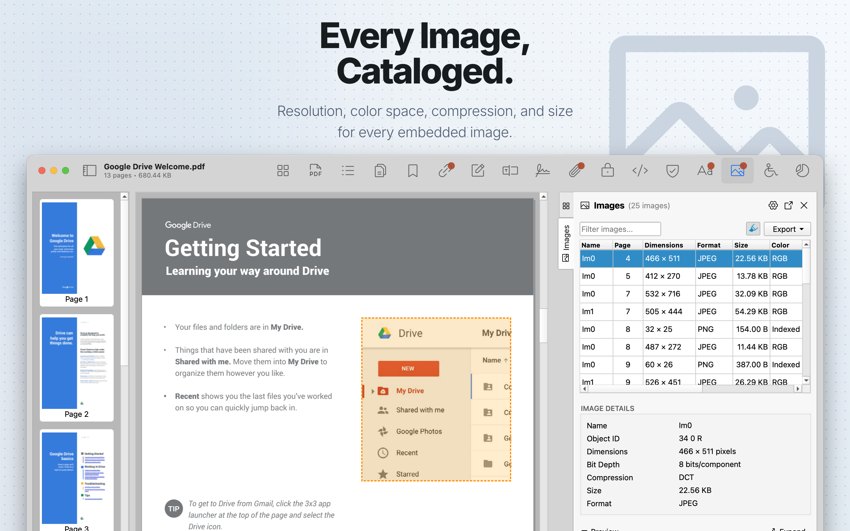This screenshot has height=531, width=850.
Task: Select the 412 × 270 image row
Action: tap(691, 276)
